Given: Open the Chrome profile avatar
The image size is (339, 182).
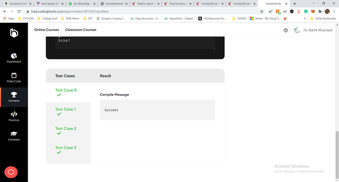Looking at the screenshot, I should pyautogui.click(x=327, y=11).
